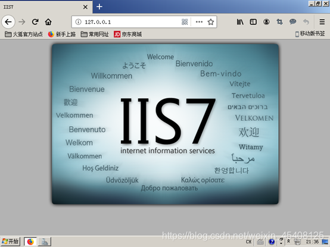Click the keyboard tray icon
Viewport: 330px width, 247px height.
coord(260,242)
